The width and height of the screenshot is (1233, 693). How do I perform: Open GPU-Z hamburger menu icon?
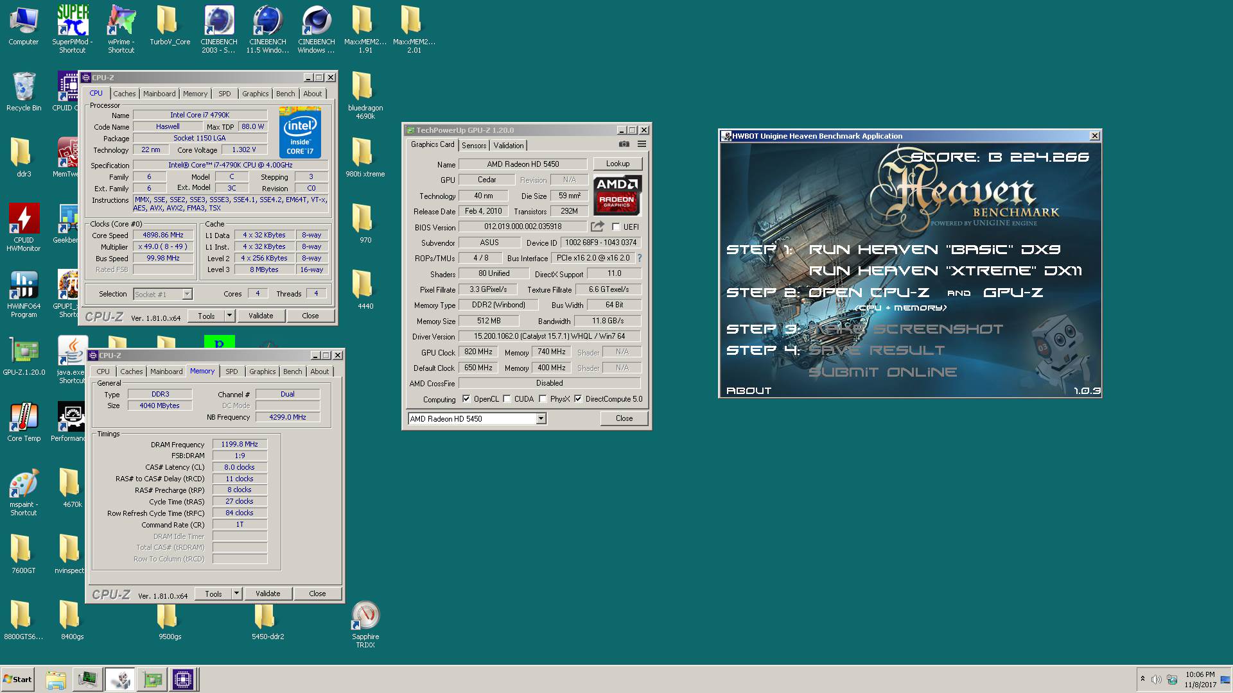pos(641,144)
